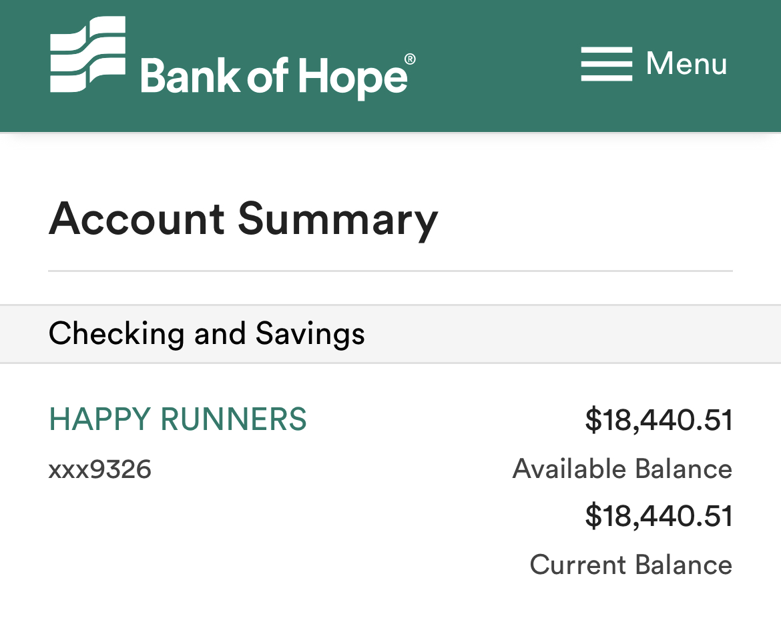
Task: Click the word Savings in the section header
Action: point(310,334)
